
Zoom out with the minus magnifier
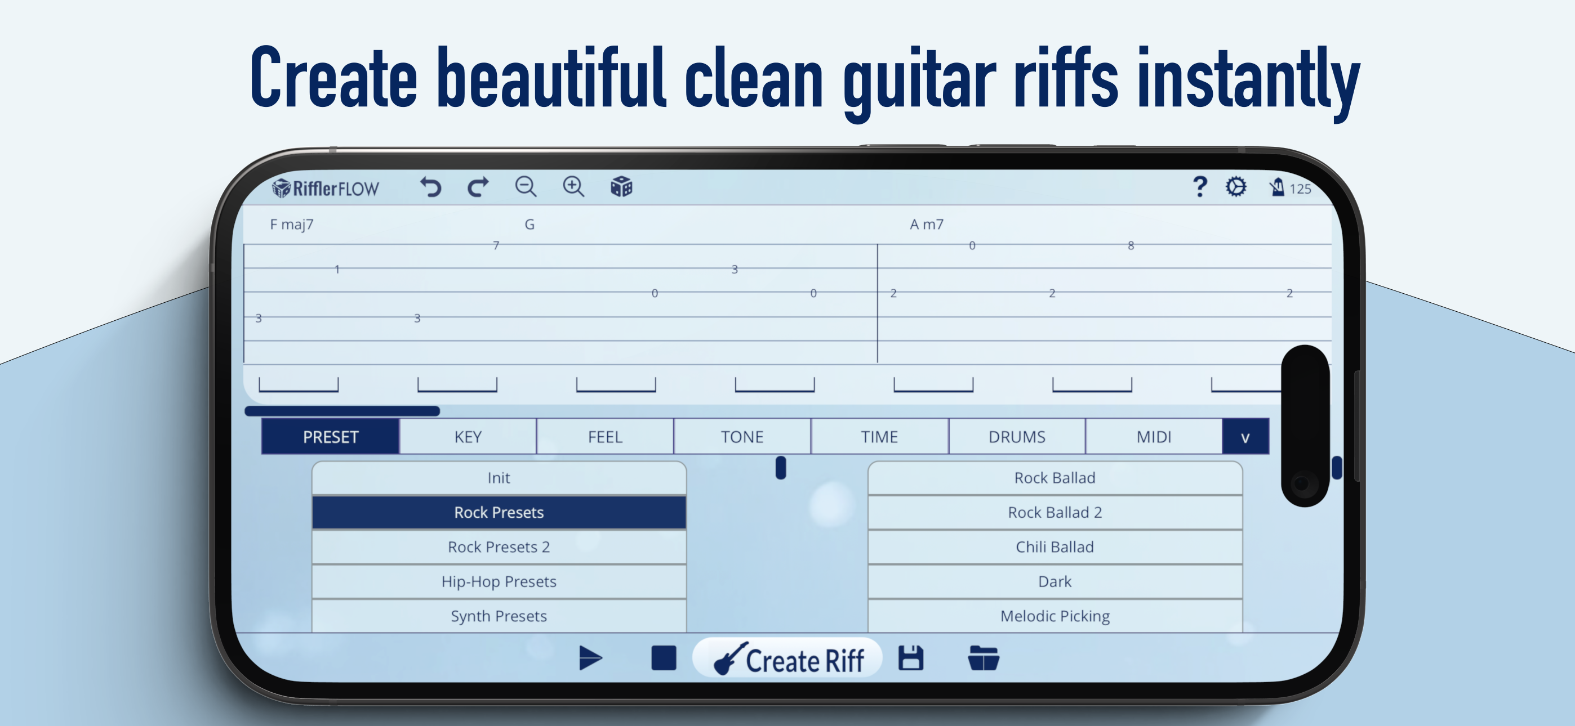tap(526, 186)
